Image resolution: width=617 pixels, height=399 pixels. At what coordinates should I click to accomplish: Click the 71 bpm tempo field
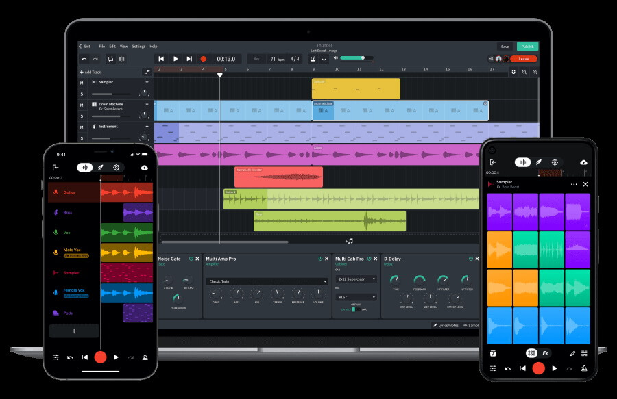[277, 59]
